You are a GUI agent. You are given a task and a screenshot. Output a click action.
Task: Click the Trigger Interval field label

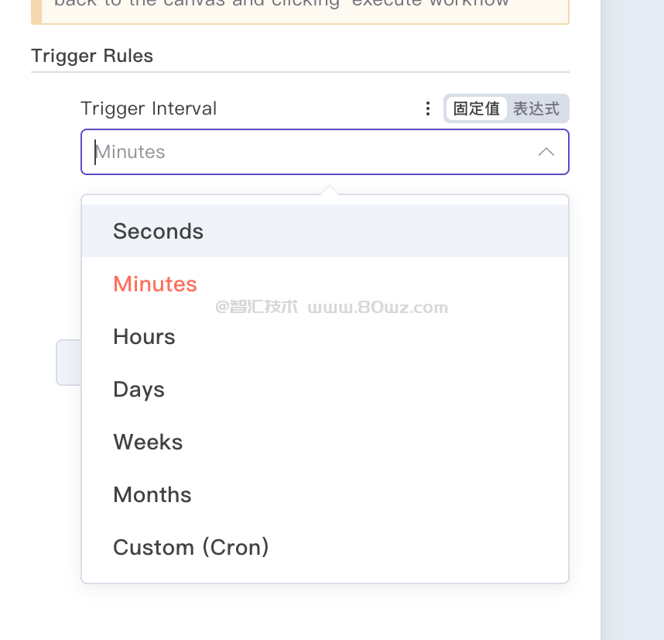point(149,108)
